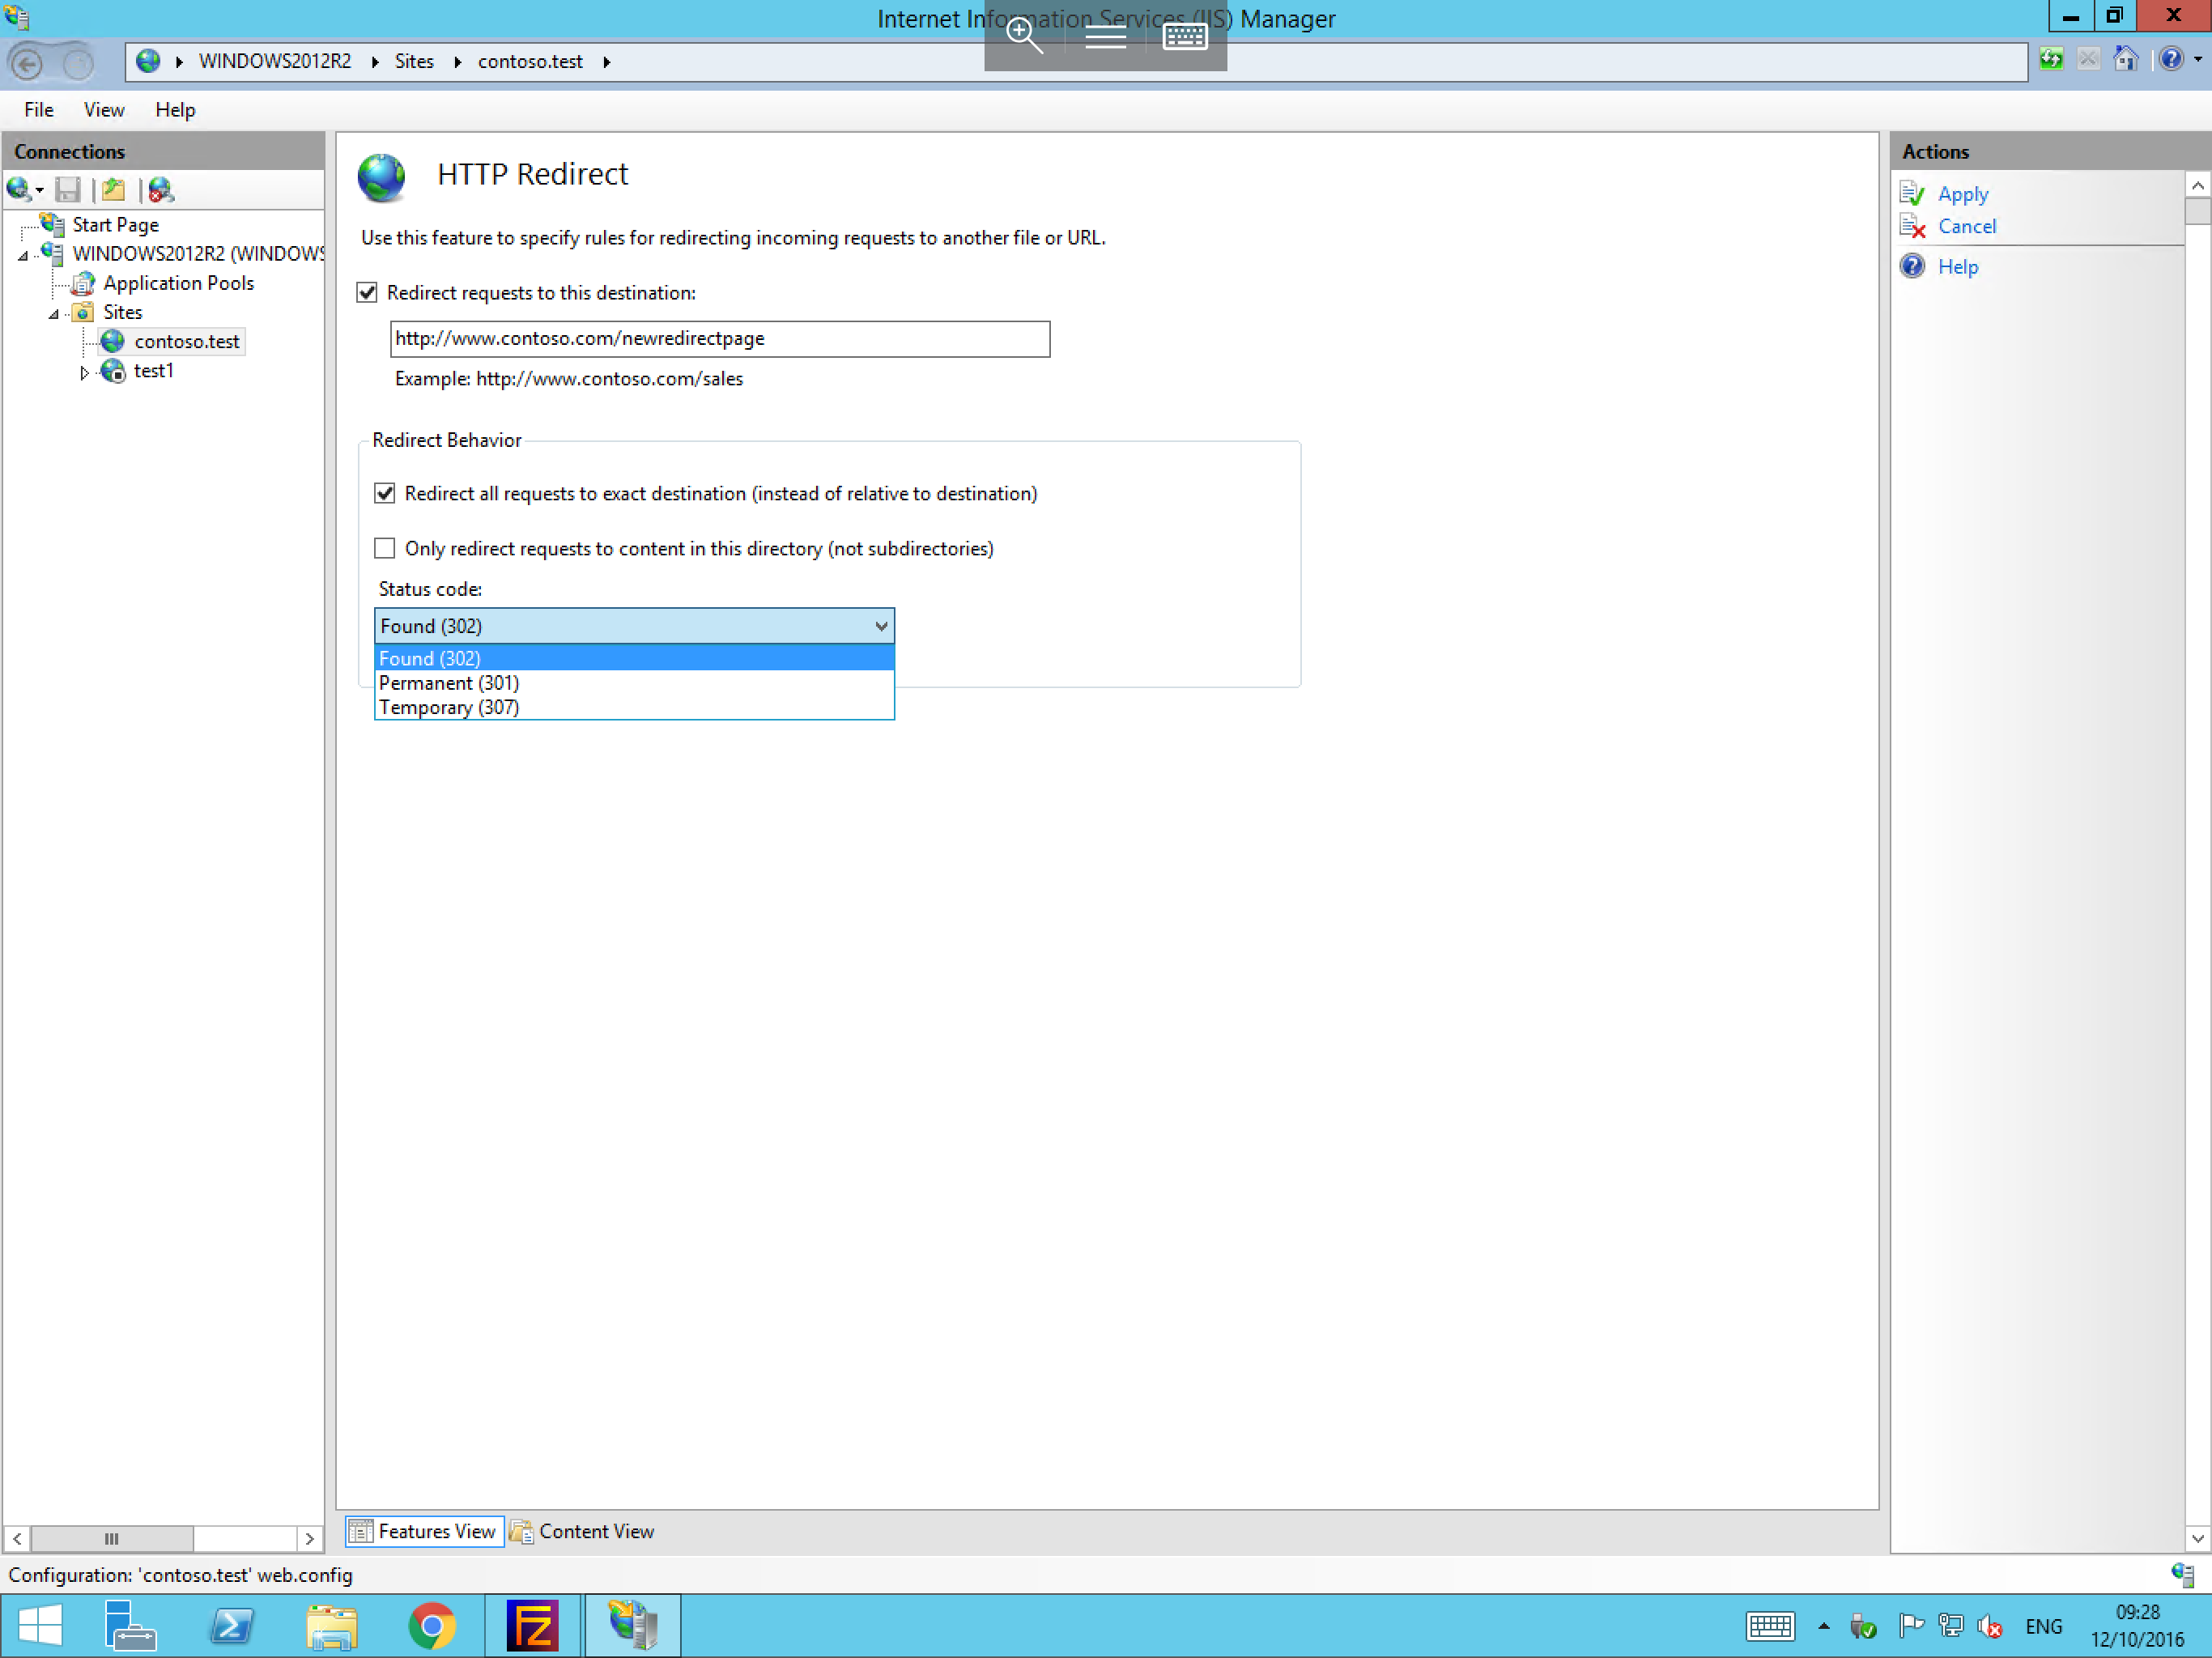
Task: Open File Explorer from the taskbar
Action: 332,1626
